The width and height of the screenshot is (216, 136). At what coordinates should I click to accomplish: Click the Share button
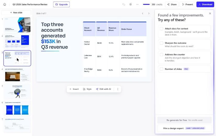click(172, 4)
